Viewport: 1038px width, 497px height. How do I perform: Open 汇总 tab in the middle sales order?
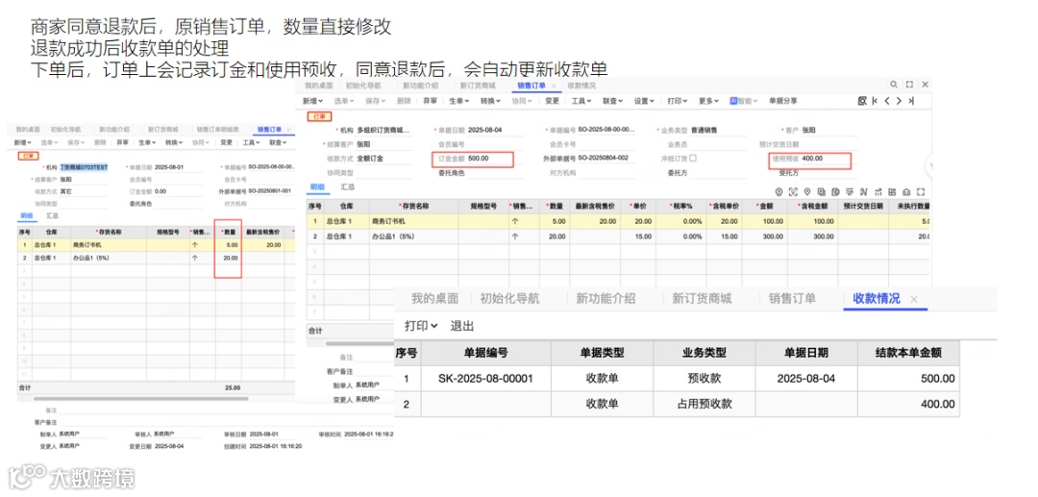(x=348, y=187)
